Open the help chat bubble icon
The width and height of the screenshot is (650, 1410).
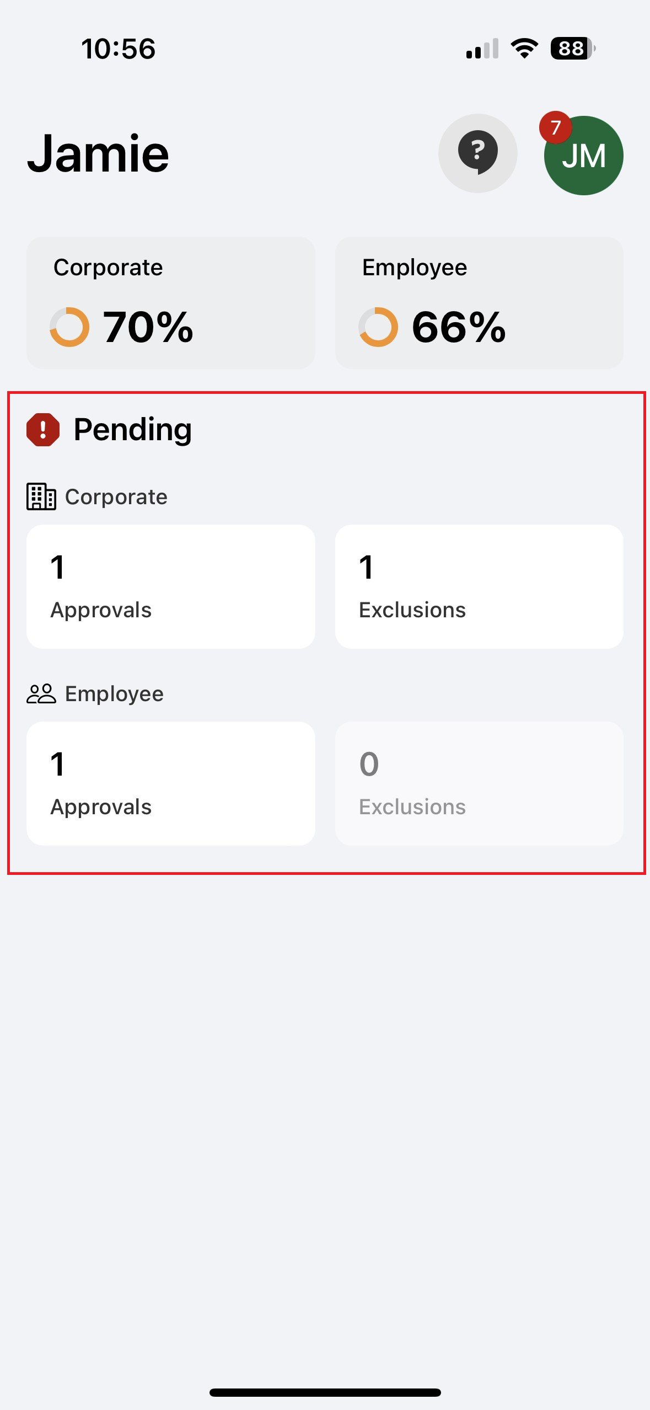[477, 153]
